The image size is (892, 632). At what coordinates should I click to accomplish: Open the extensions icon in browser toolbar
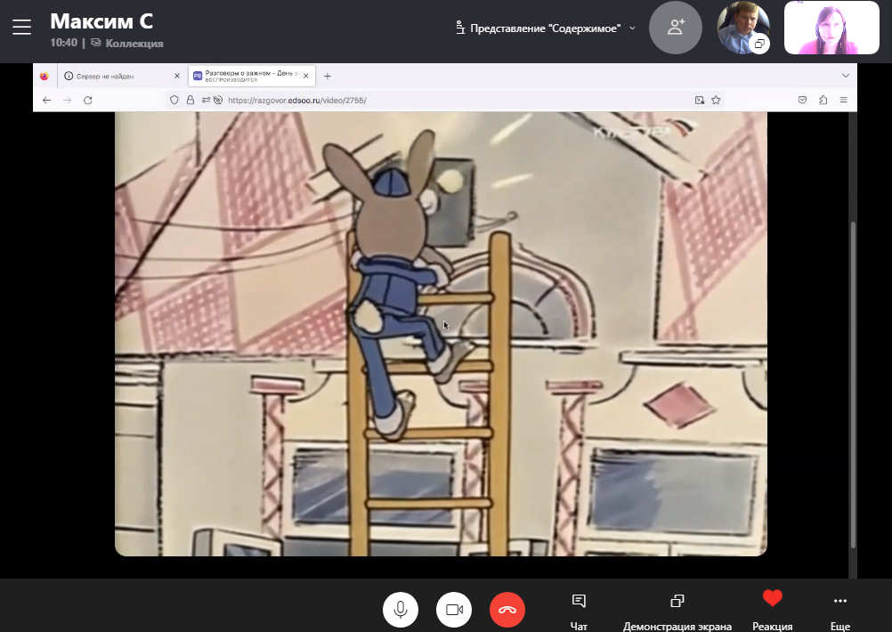pos(823,100)
